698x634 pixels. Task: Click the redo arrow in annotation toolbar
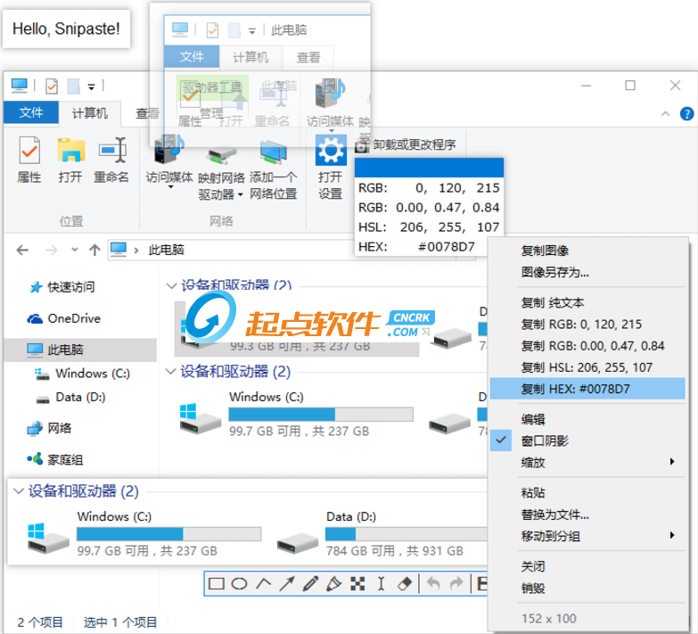pos(456,584)
